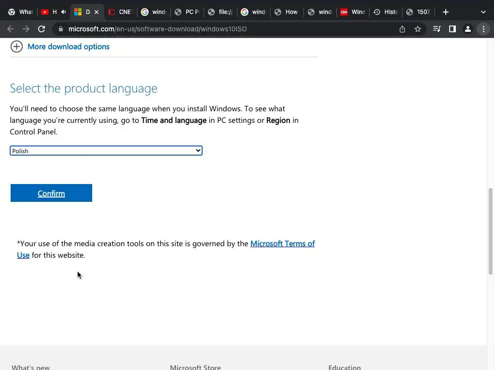This screenshot has height=370, width=494.
Task: Click the browser forward arrow
Action: [26, 29]
